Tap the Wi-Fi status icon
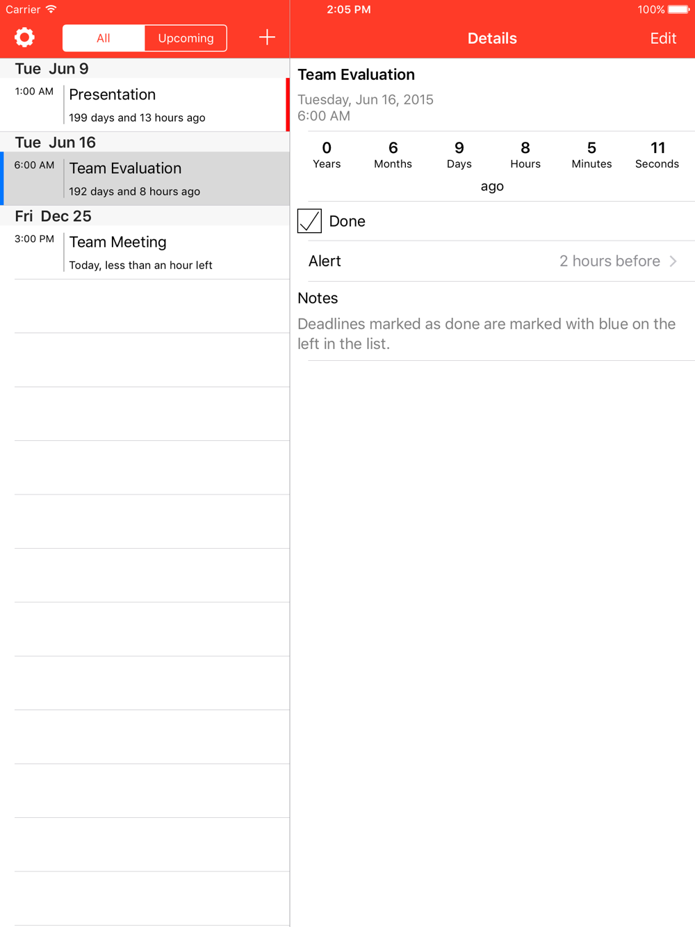The height and width of the screenshot is (927, 695). click(51, 9)
